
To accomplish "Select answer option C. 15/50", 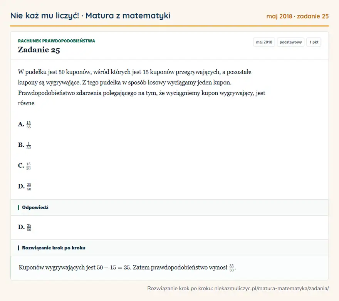I will coord(24,166).
